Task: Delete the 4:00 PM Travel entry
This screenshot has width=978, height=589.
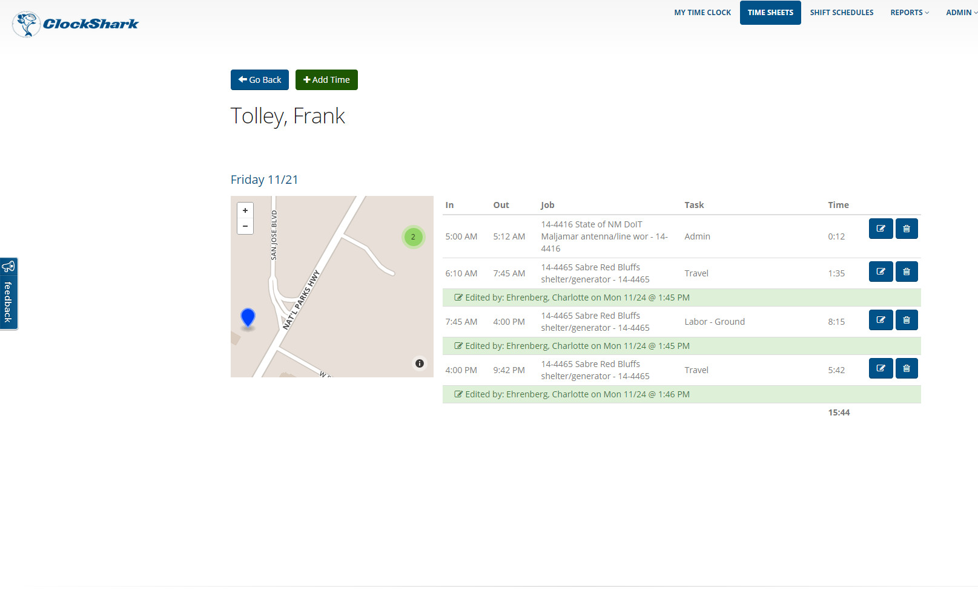Action: coord(907,368)
